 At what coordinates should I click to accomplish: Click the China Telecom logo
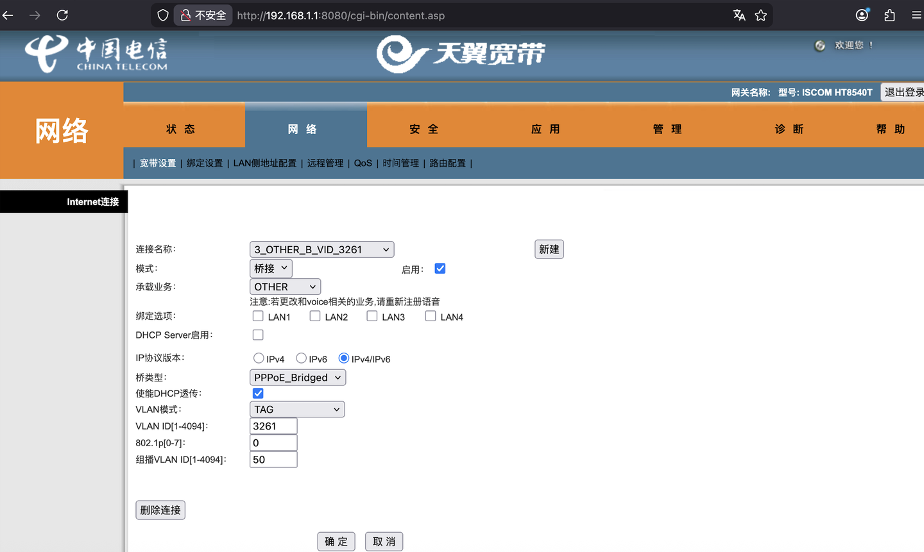click(x=96, y=54)
